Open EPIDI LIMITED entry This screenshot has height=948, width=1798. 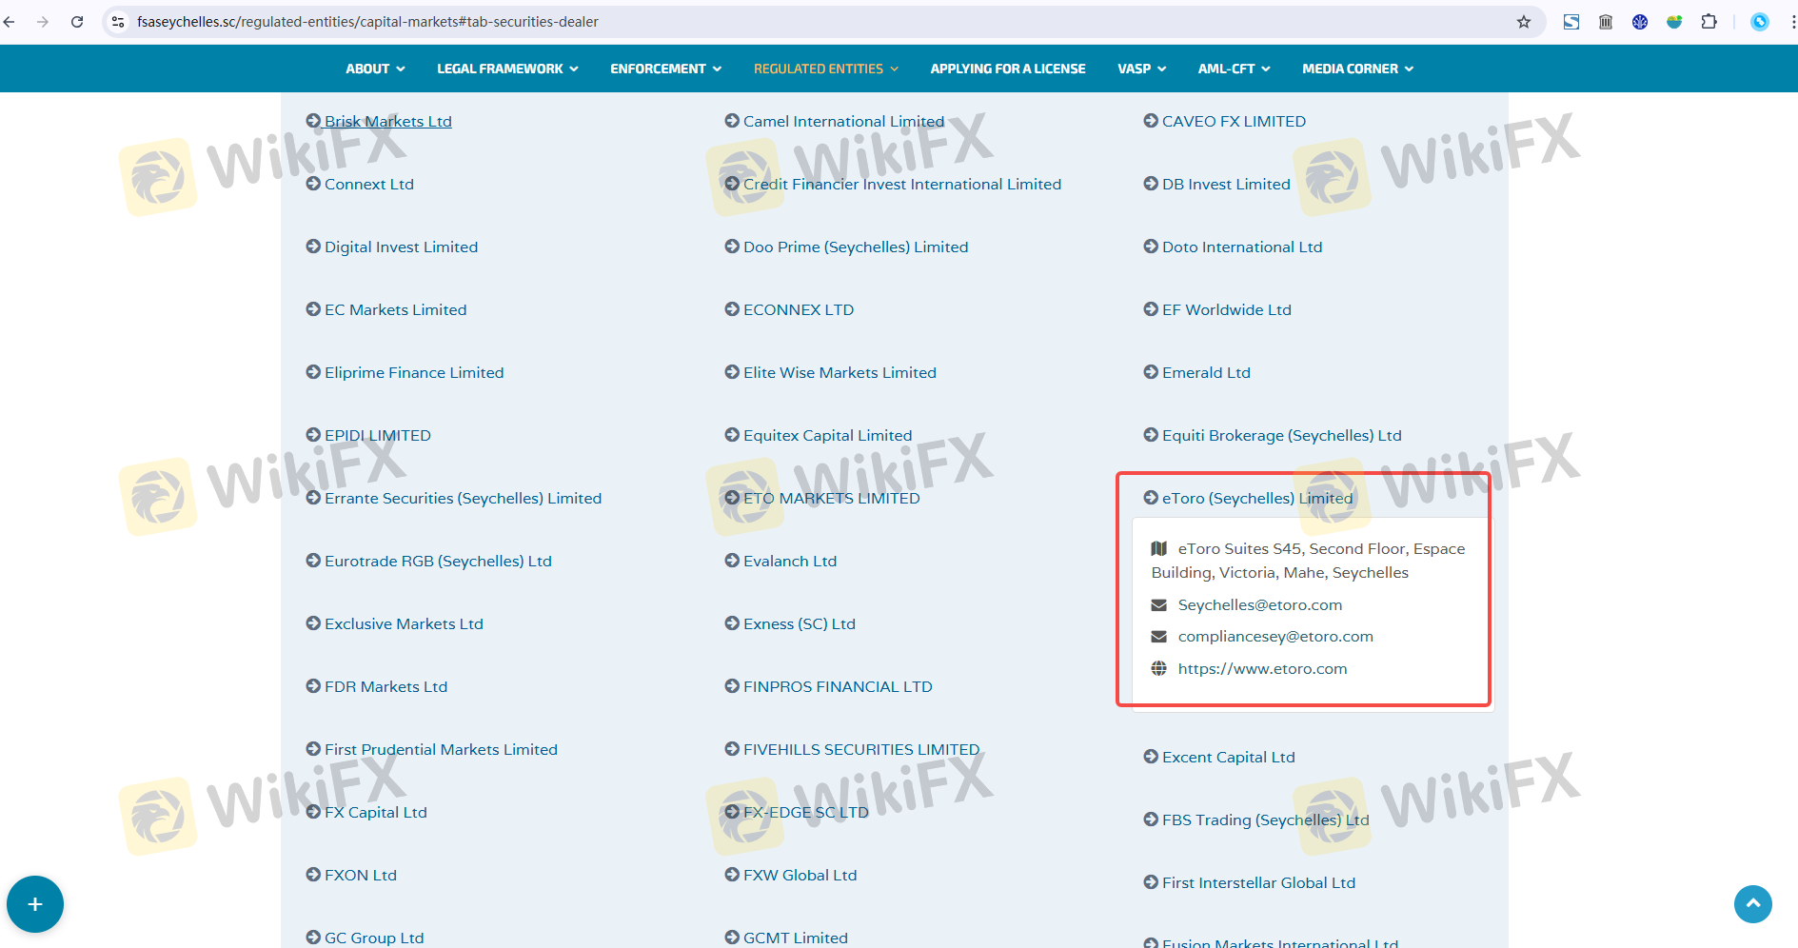(378, 435)
